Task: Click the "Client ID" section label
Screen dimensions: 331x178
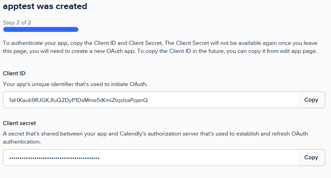Action: click(x=14, y=73)
